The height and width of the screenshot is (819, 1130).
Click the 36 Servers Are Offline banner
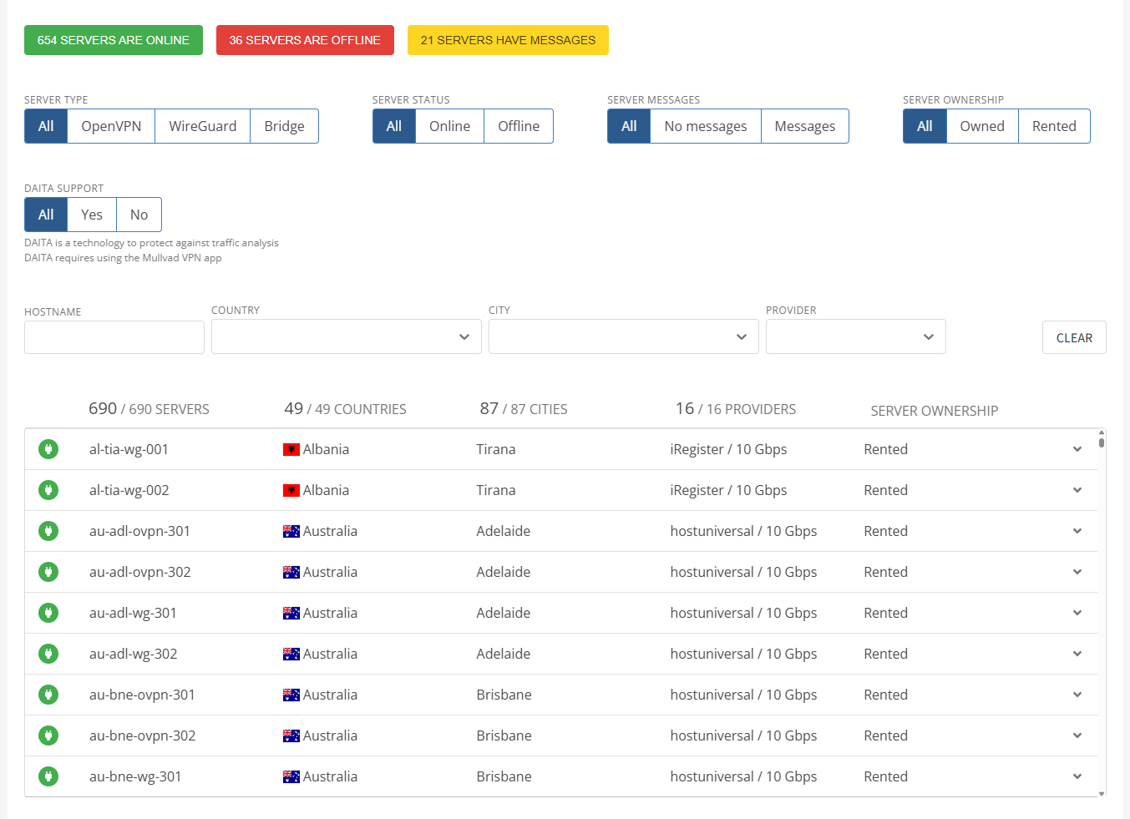(305, 40)
